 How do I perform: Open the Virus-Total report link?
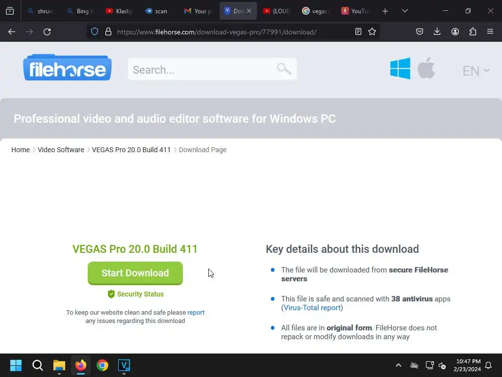click(312, 308)
